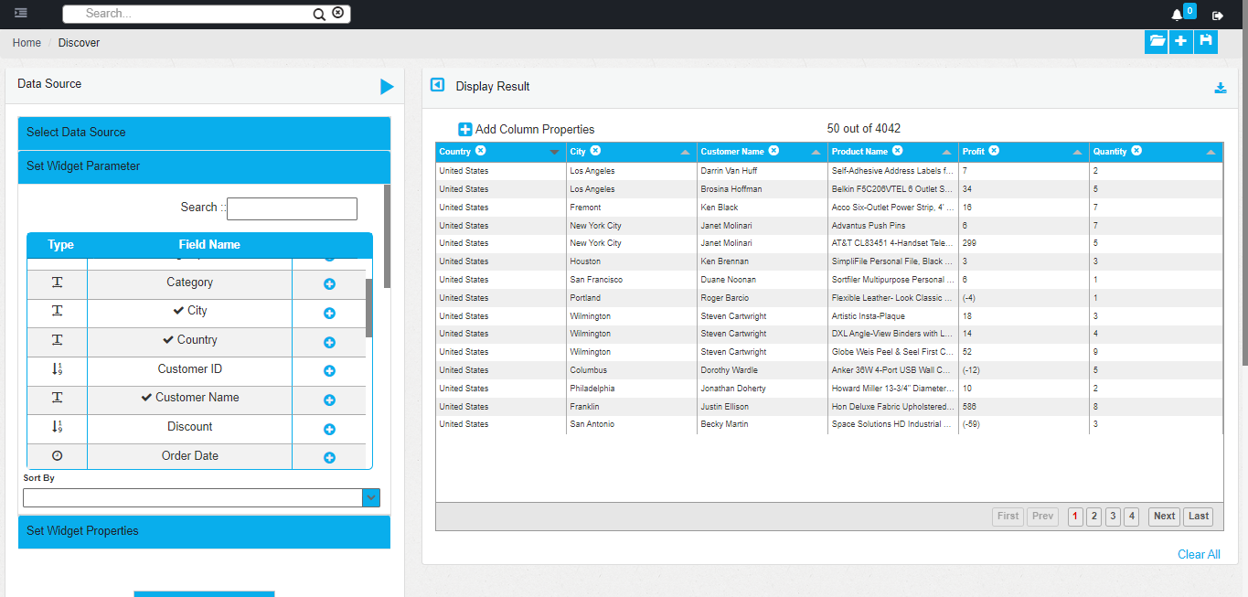Screen dimensions: 1248x597
Task: Remove the Country column with X icon
Action: point(481,151)
